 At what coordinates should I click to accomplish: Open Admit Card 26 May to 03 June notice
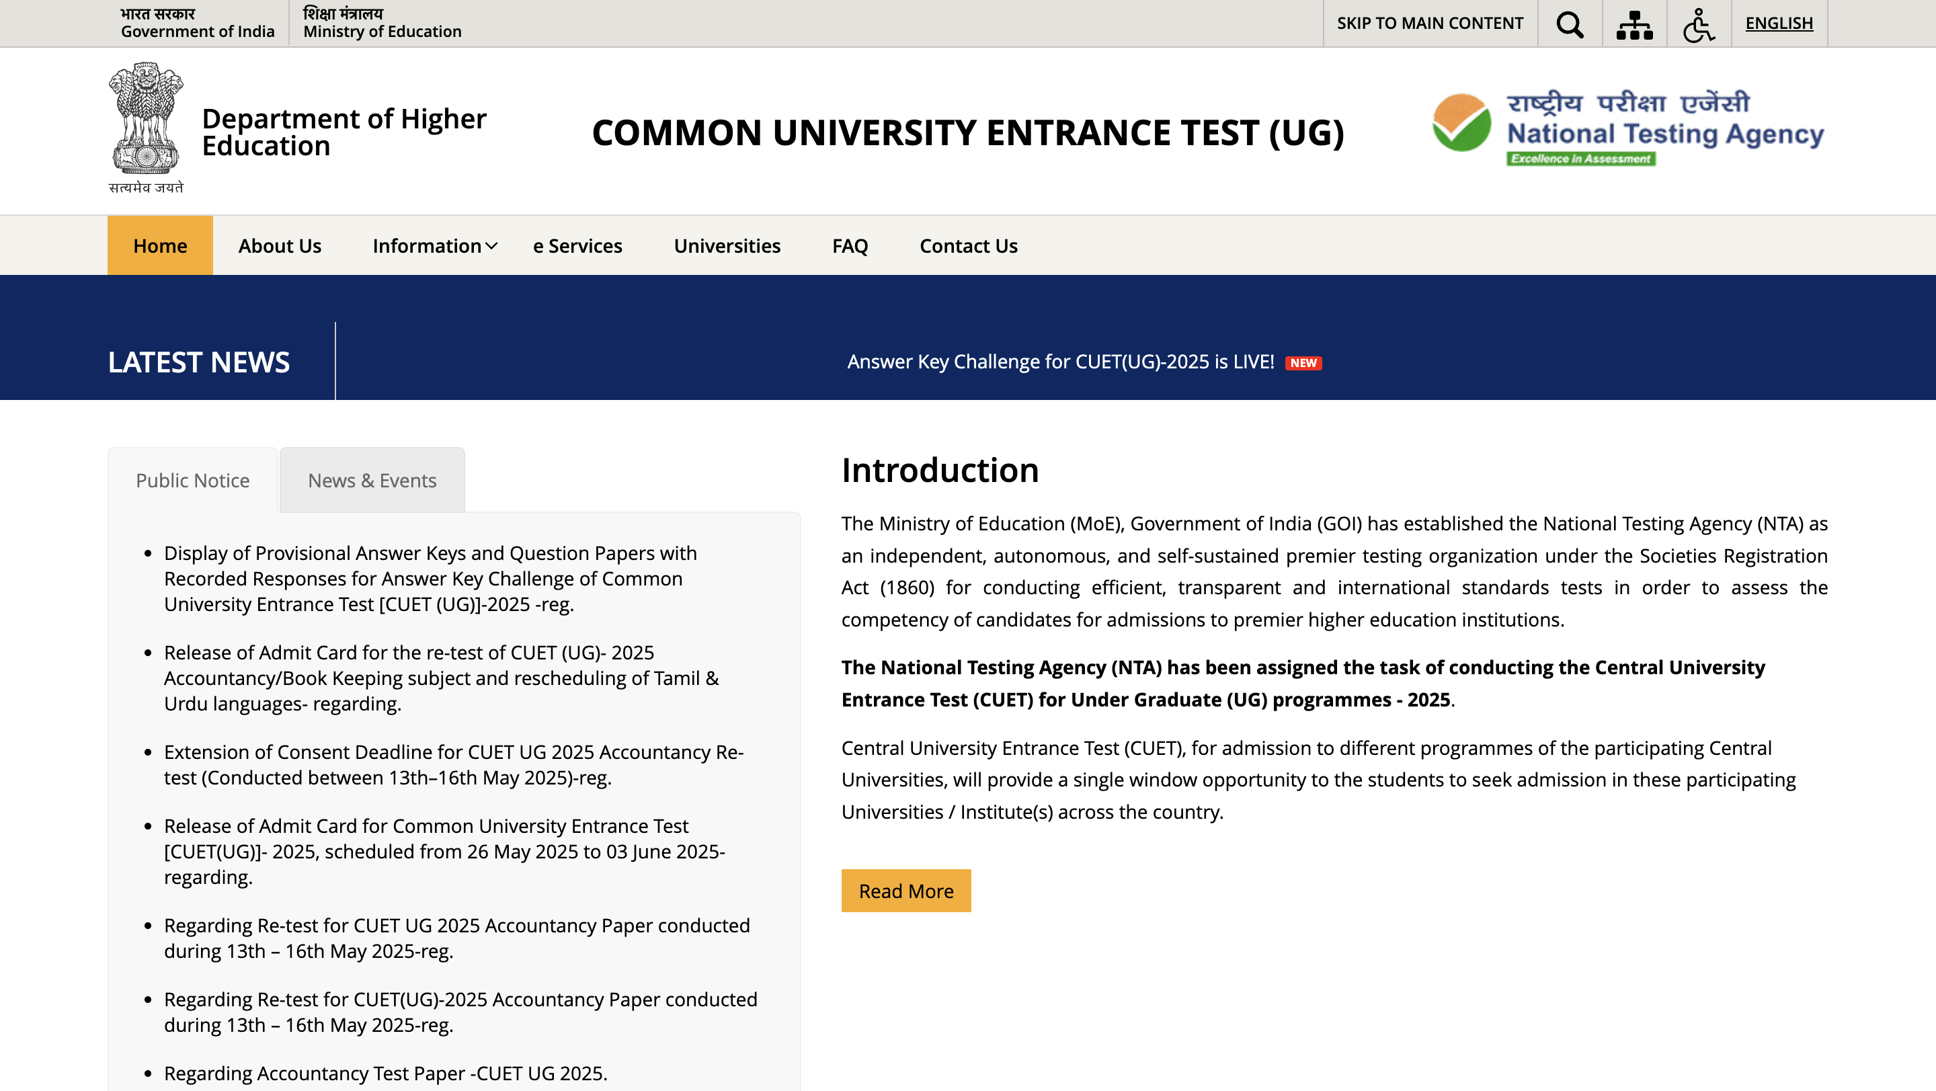444,851
